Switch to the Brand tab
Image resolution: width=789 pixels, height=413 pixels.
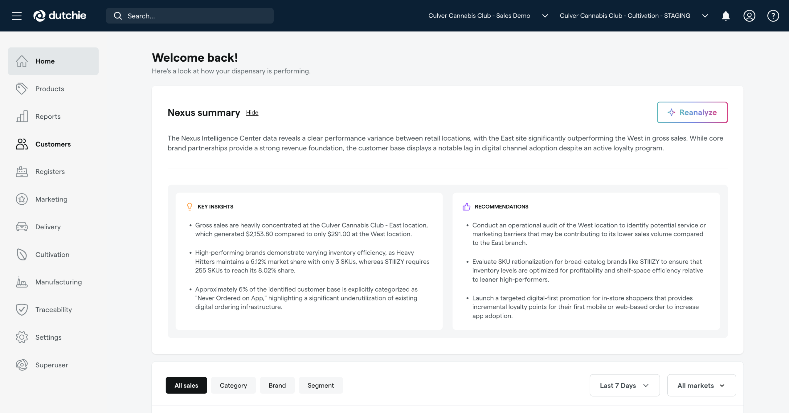277,385
